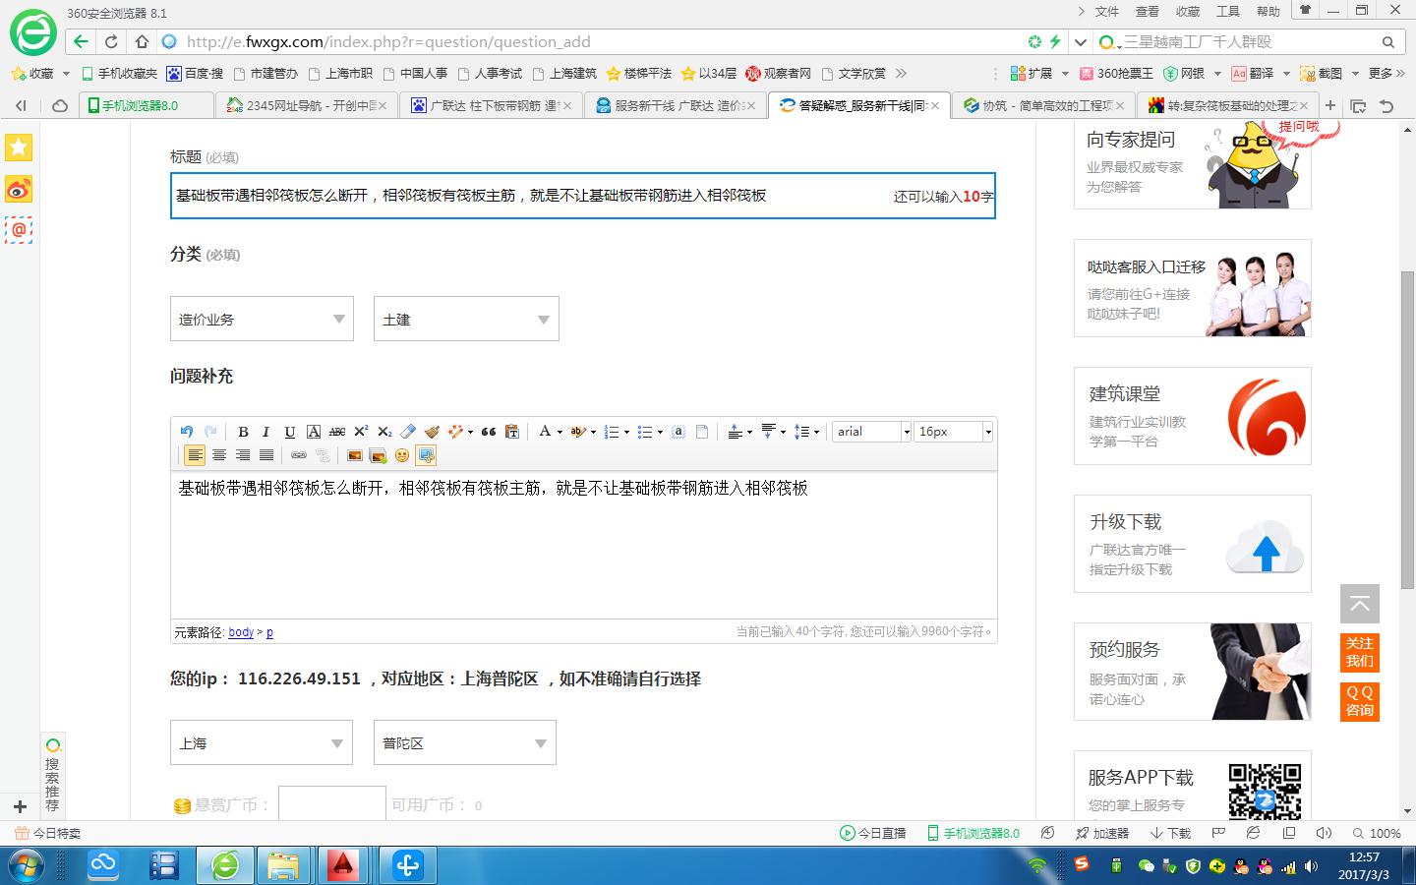
Task: Undo the last edit in the editor
Action: pos(187,432)
